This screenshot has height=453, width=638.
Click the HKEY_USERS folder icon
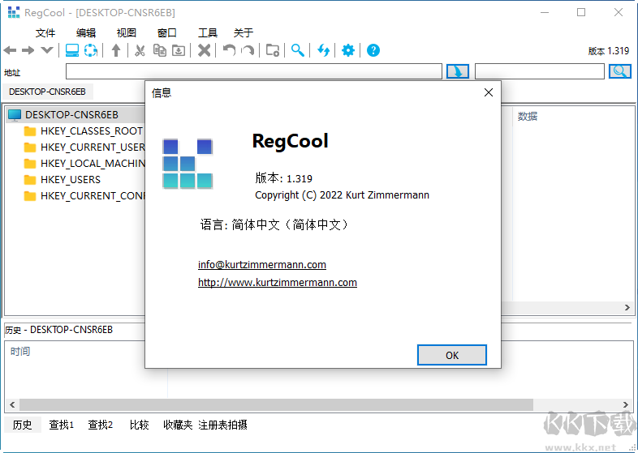(x=30, y=180)
